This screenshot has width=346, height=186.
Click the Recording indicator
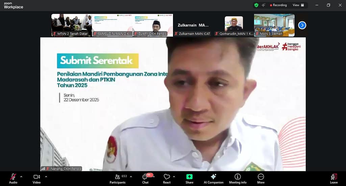click(278, 5)
